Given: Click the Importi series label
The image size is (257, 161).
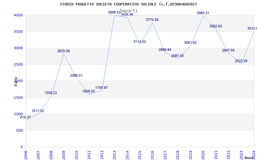Looking at the screenshot, I should (129, 11).
